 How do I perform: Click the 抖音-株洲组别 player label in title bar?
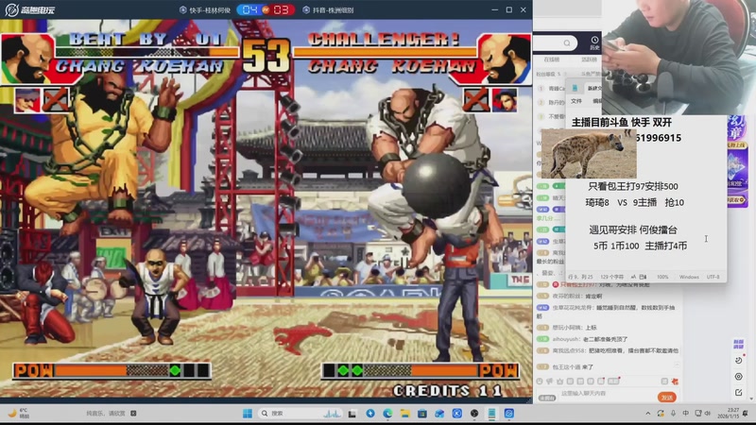point(328,9)
